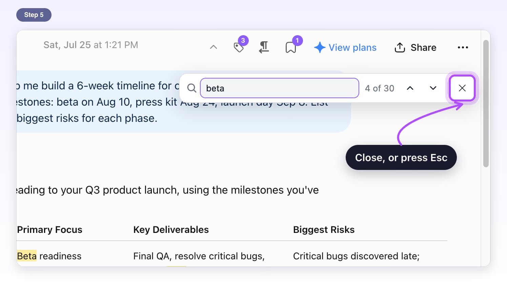507x283 pixels.
Task: Open bookmarks icon with badge 1
Action: (x=291, y=47)
